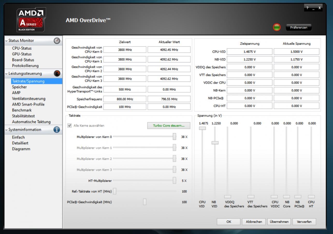Open Diagramm view
Image resolution: width=333 pixels, height=234 pixels.
(x=21, y=149)
